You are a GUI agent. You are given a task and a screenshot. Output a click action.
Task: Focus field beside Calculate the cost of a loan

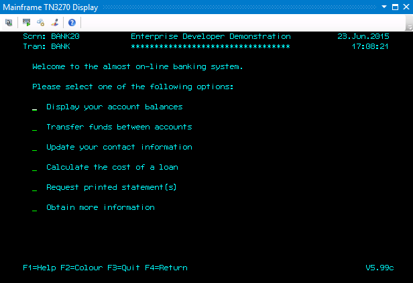tap(34, 168)
